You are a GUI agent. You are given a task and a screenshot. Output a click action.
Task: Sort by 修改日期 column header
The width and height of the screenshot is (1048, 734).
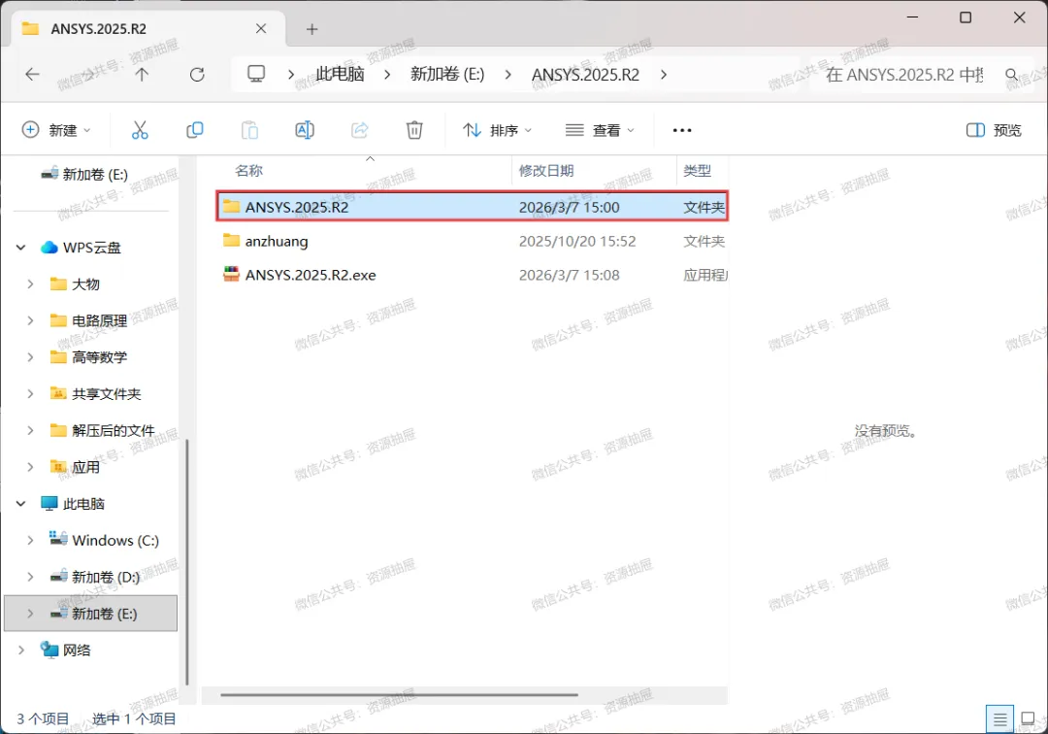click(546, 171)
